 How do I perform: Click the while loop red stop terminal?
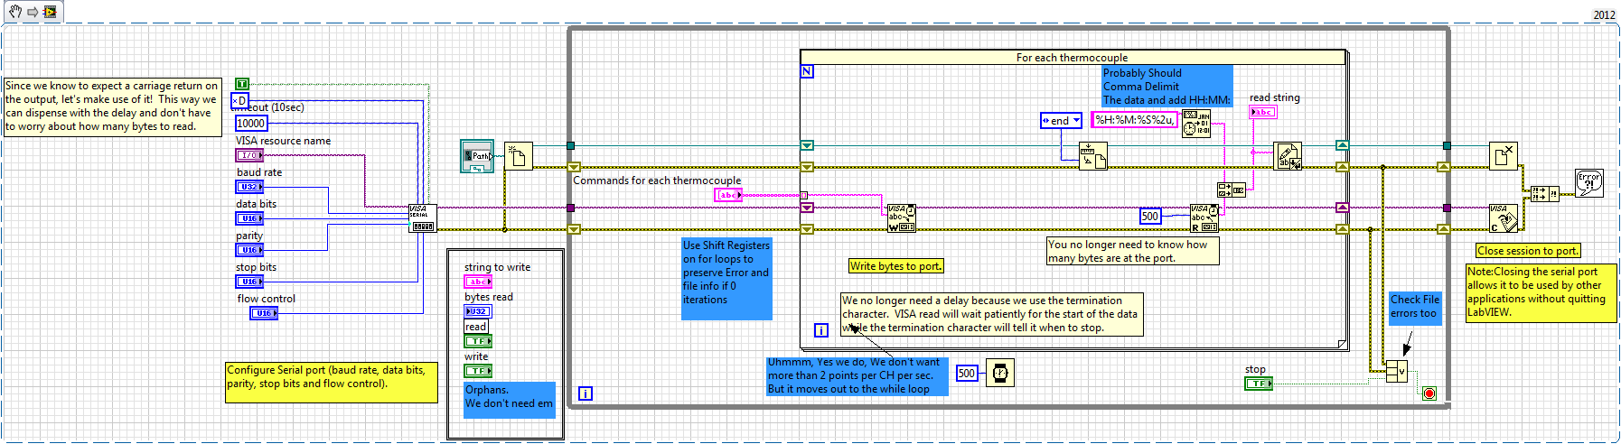(x=1429, y=393)
